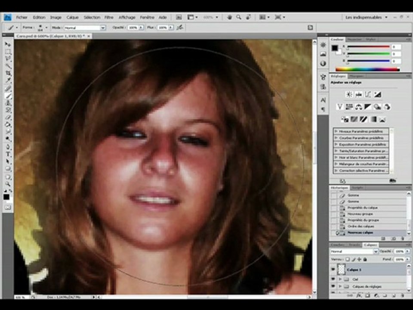Open the Flux slider arrow
This screenshot has height=310, width=413.
tap(171, 28)
